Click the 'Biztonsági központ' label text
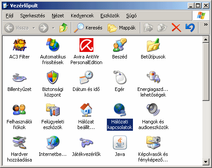This screenshot has height=168, width=212. pyautogui.click(x=53, y=92)
